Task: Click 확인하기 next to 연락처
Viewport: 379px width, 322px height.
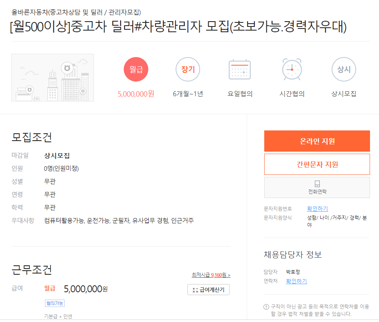Action: point(297,281)
